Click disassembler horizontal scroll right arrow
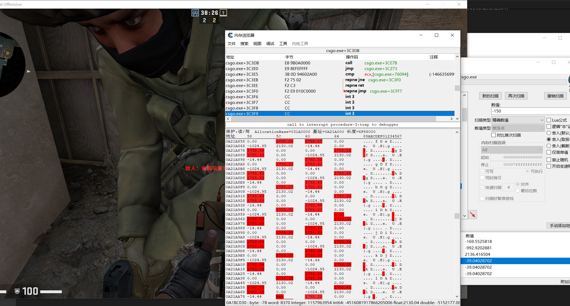 coord(452,119)
